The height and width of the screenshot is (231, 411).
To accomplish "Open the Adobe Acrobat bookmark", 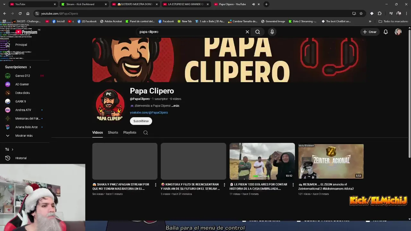I will [111, 21].
